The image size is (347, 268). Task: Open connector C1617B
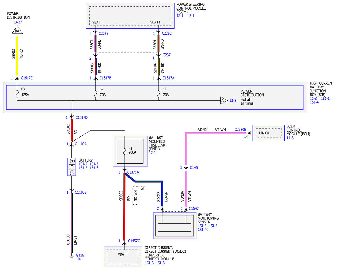(x=106, y=78)
